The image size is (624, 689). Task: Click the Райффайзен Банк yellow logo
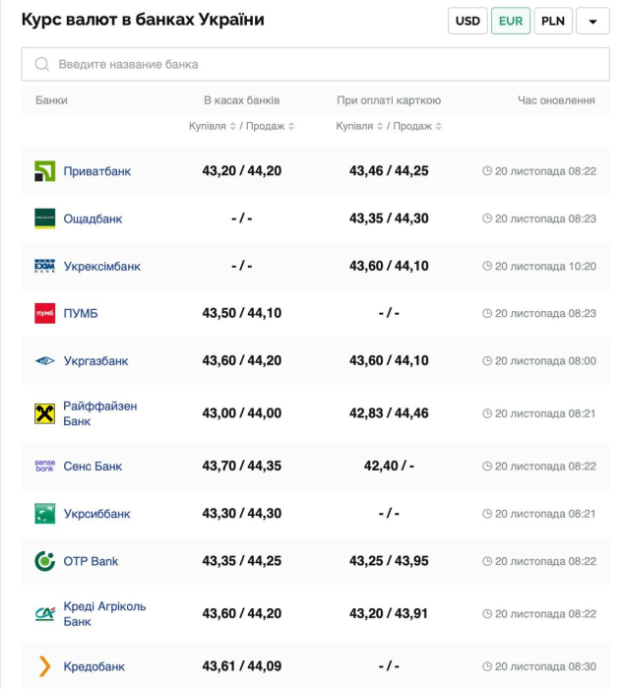[x=45, y=413]
